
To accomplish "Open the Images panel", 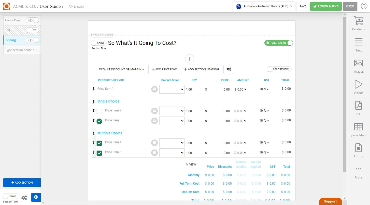I will [x=358, y=66].
